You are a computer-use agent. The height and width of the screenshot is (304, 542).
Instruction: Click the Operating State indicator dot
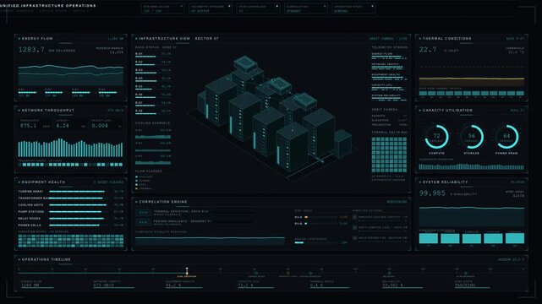point(372,6)
